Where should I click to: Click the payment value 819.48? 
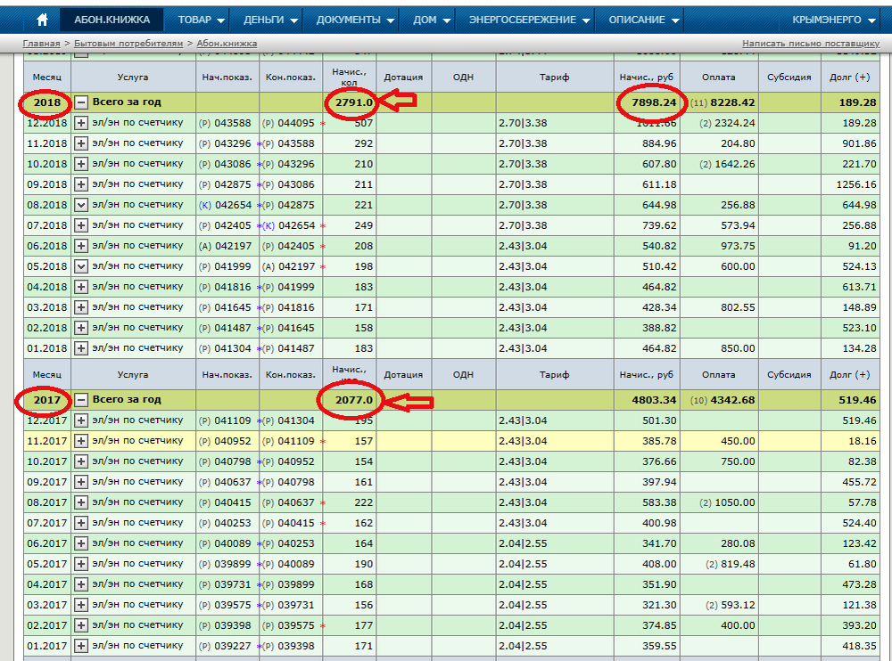click(738, 564)
